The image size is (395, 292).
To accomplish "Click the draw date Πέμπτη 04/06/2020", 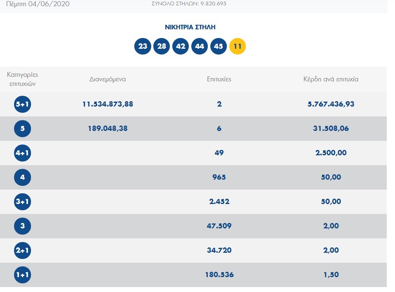I will click(x=38, y=4).
